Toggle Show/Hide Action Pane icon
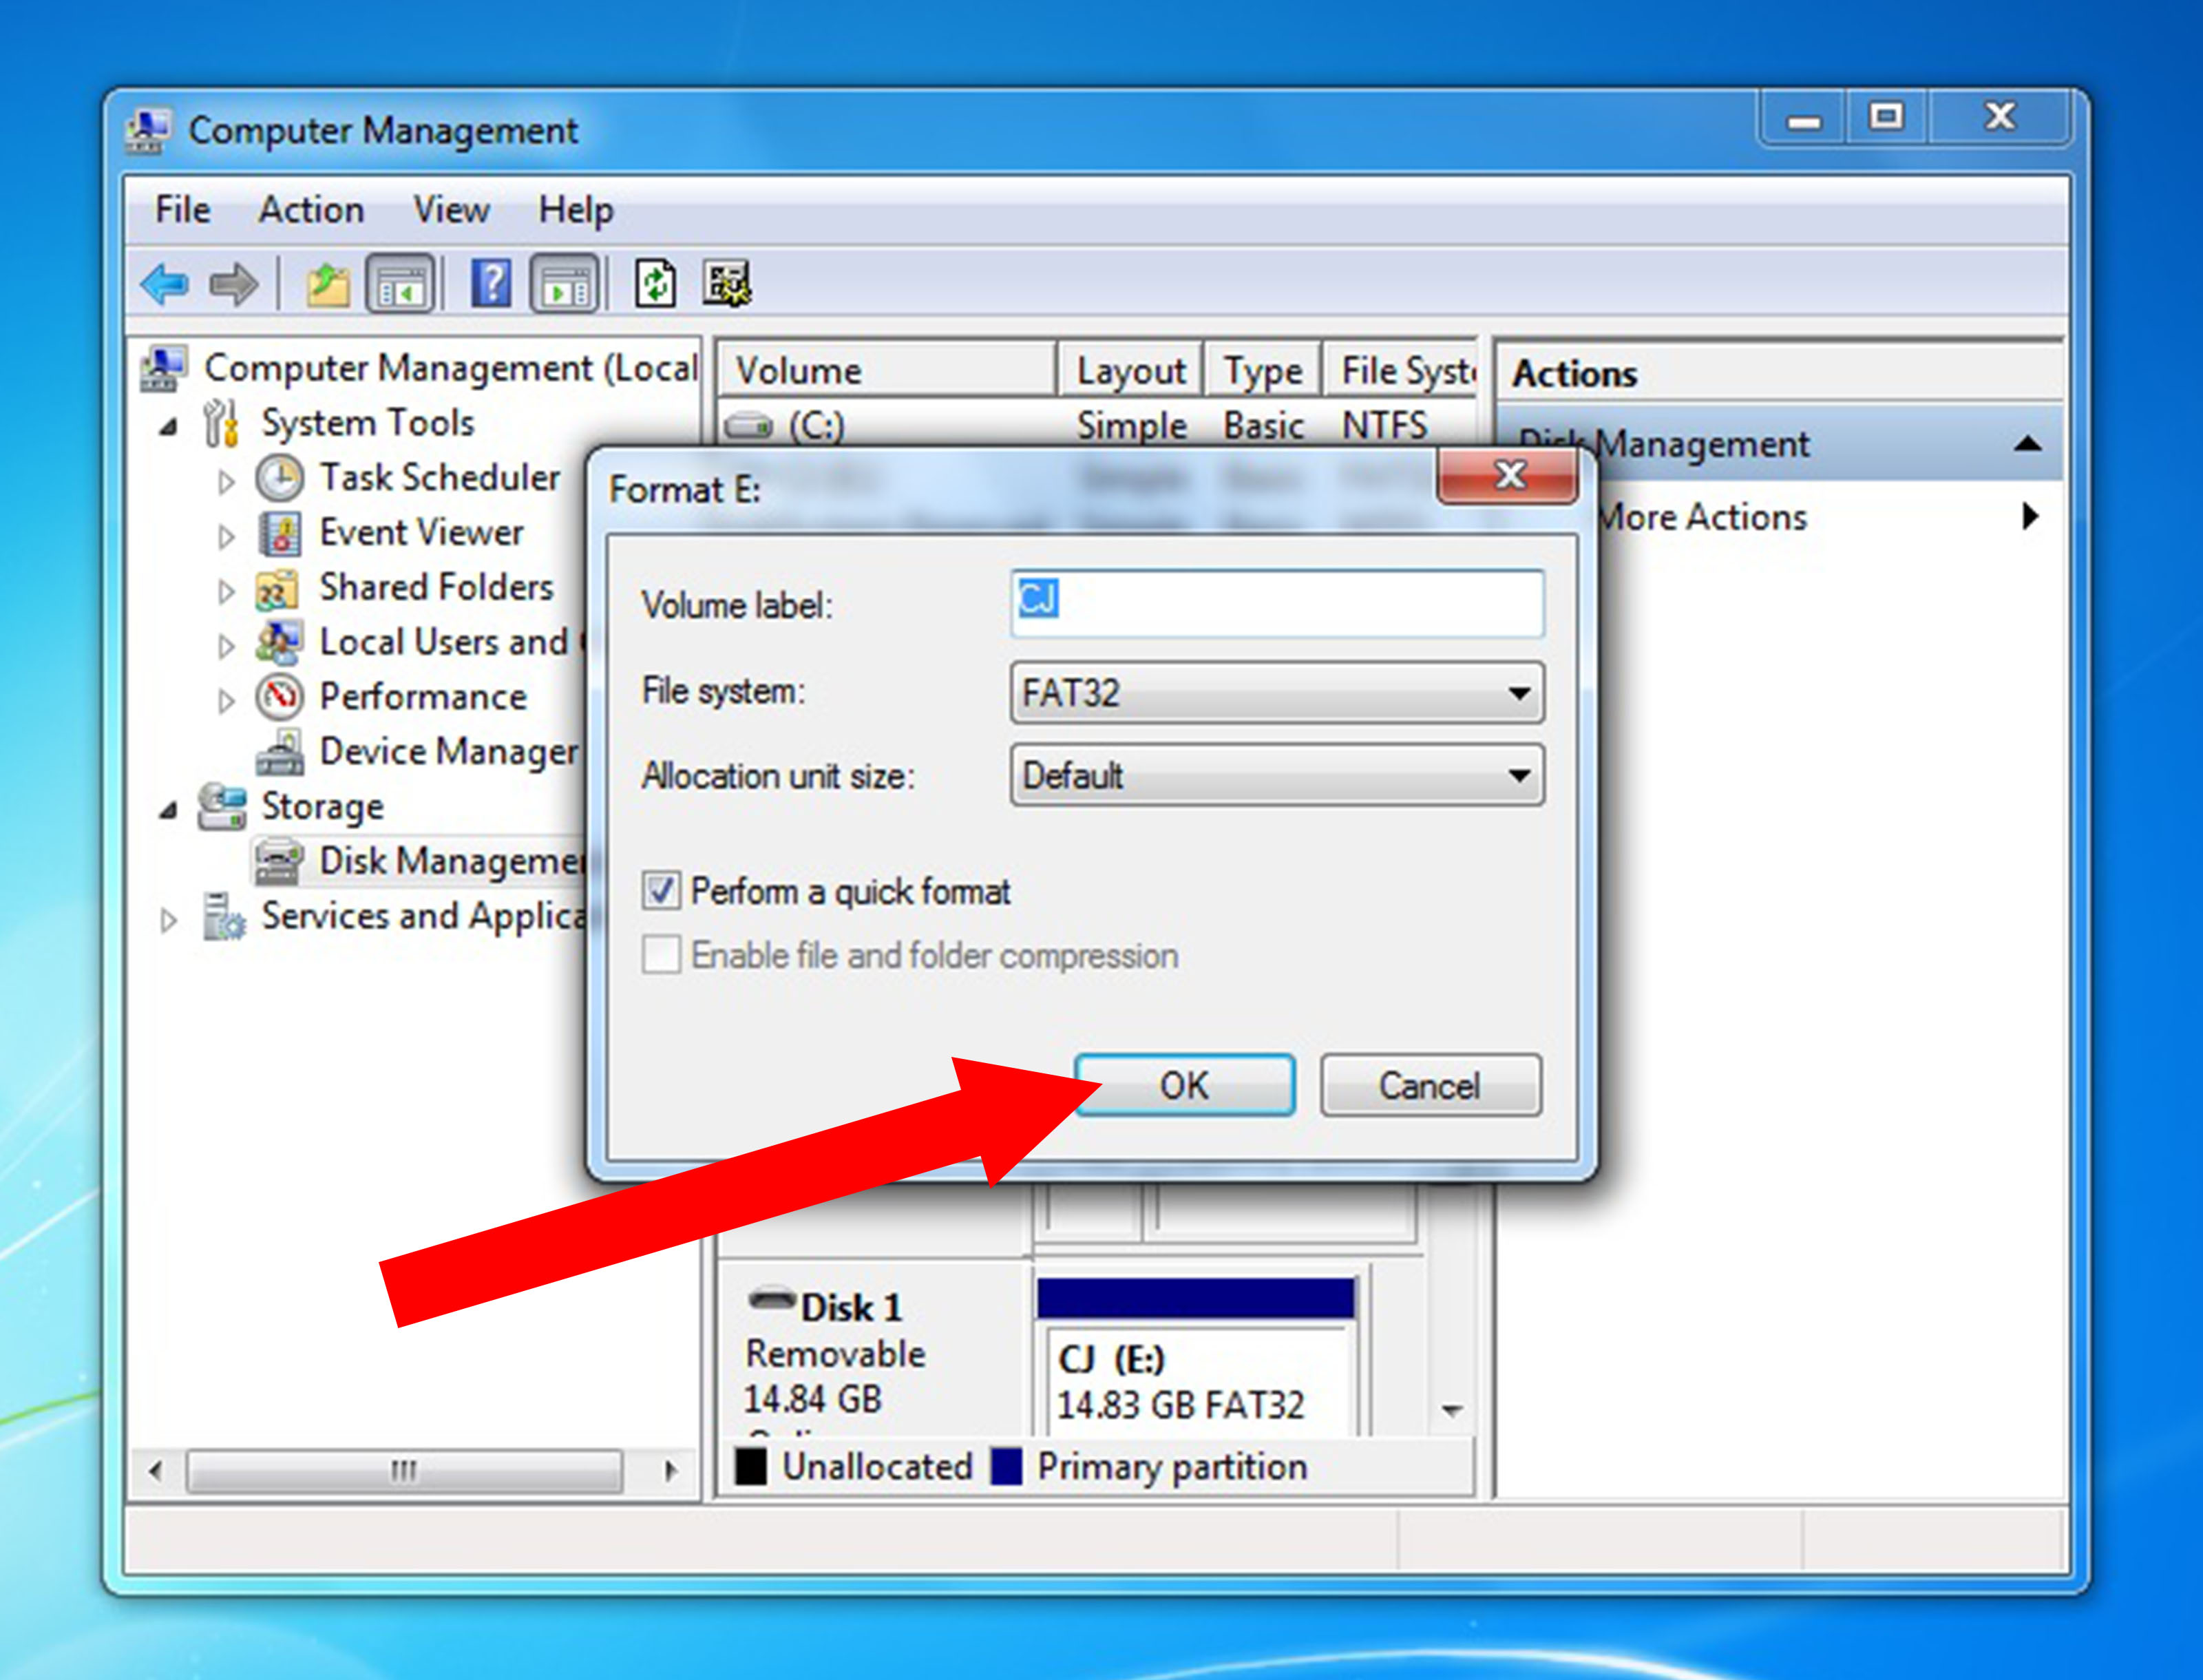This screenshot has width=2203, height=1680. (x=565, y=285)
